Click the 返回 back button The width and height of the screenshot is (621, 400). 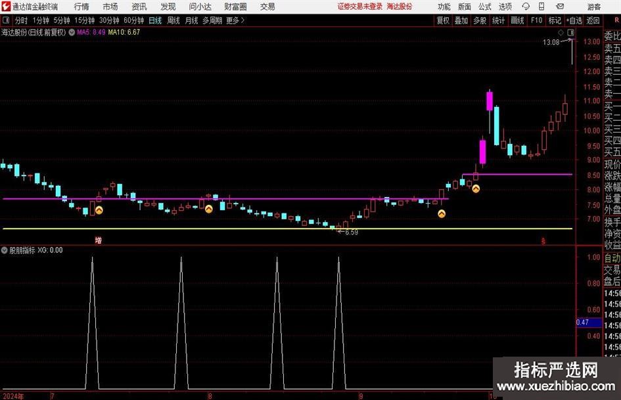(x=593, y=20)
